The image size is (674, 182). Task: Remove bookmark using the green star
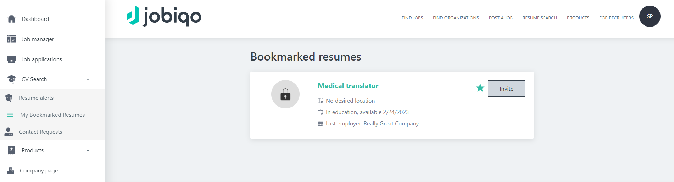[480, 88]
